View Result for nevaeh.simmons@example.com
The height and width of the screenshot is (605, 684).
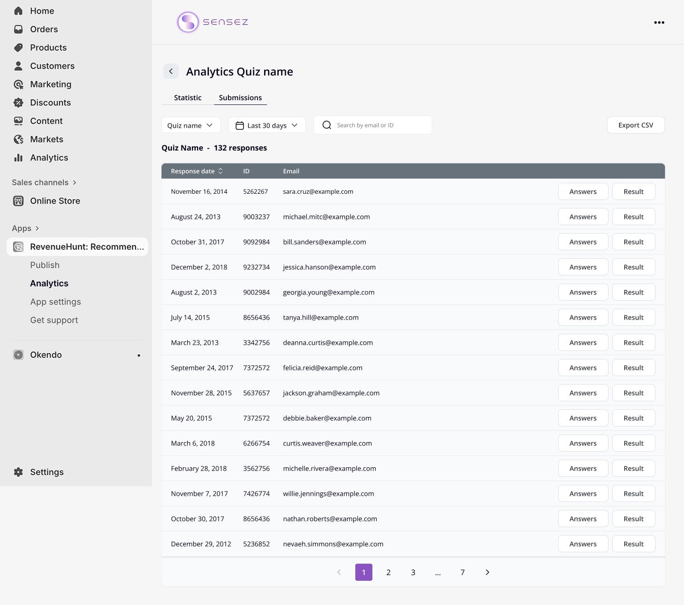click(634, 544)
